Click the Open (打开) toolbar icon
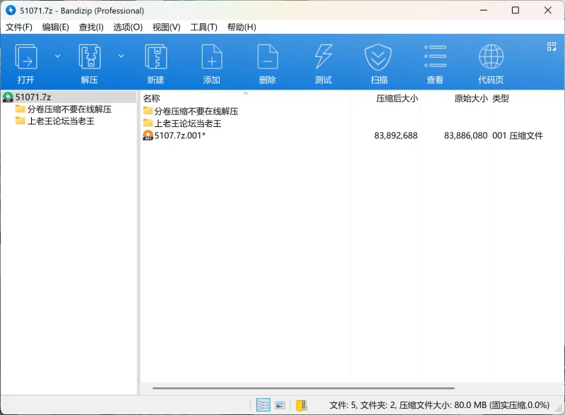 [26, 57]
